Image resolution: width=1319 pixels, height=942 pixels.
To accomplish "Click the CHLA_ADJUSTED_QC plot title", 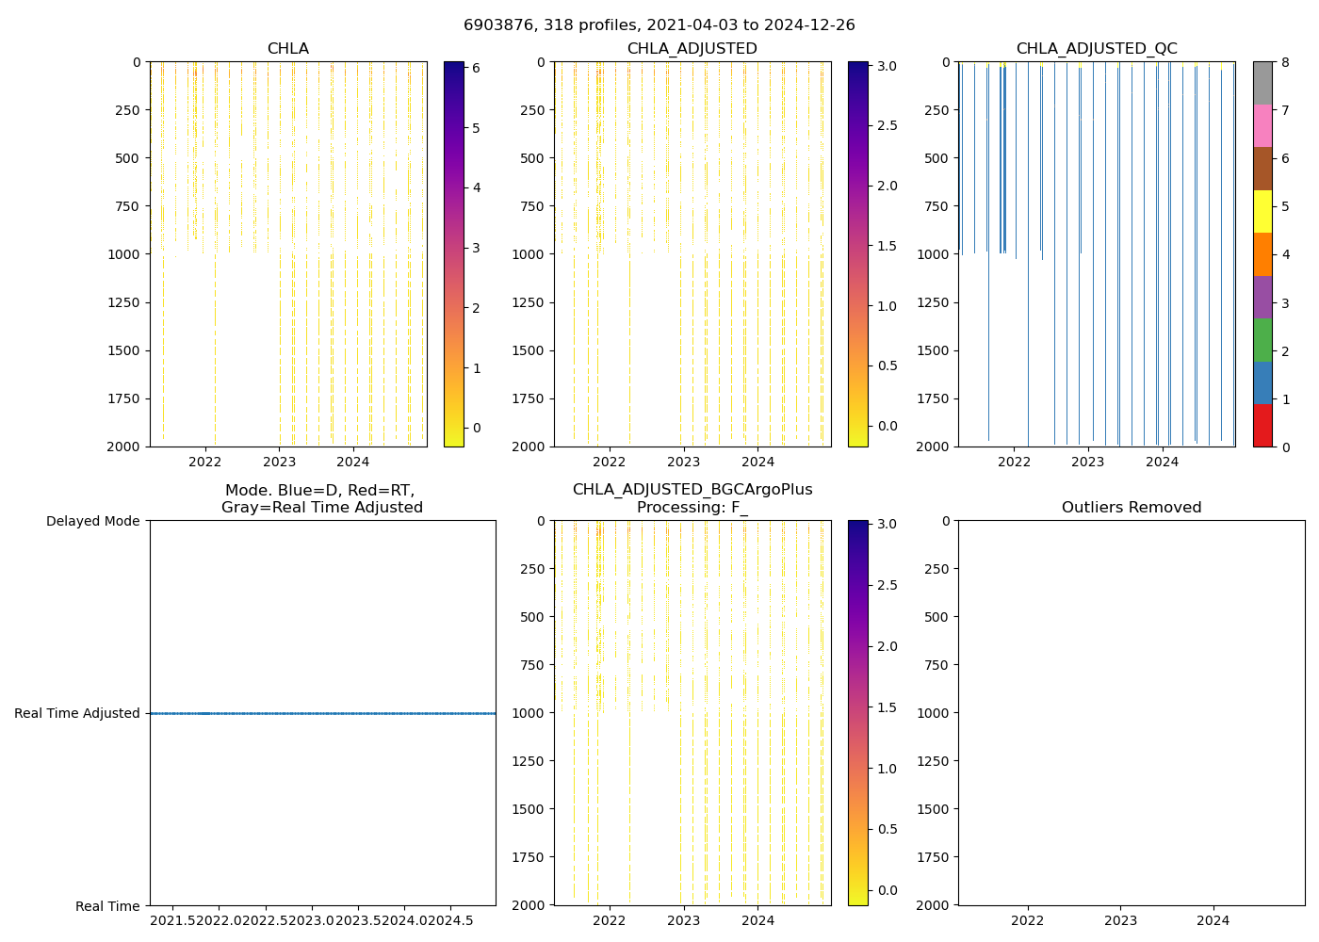I will click(1096, 49).
